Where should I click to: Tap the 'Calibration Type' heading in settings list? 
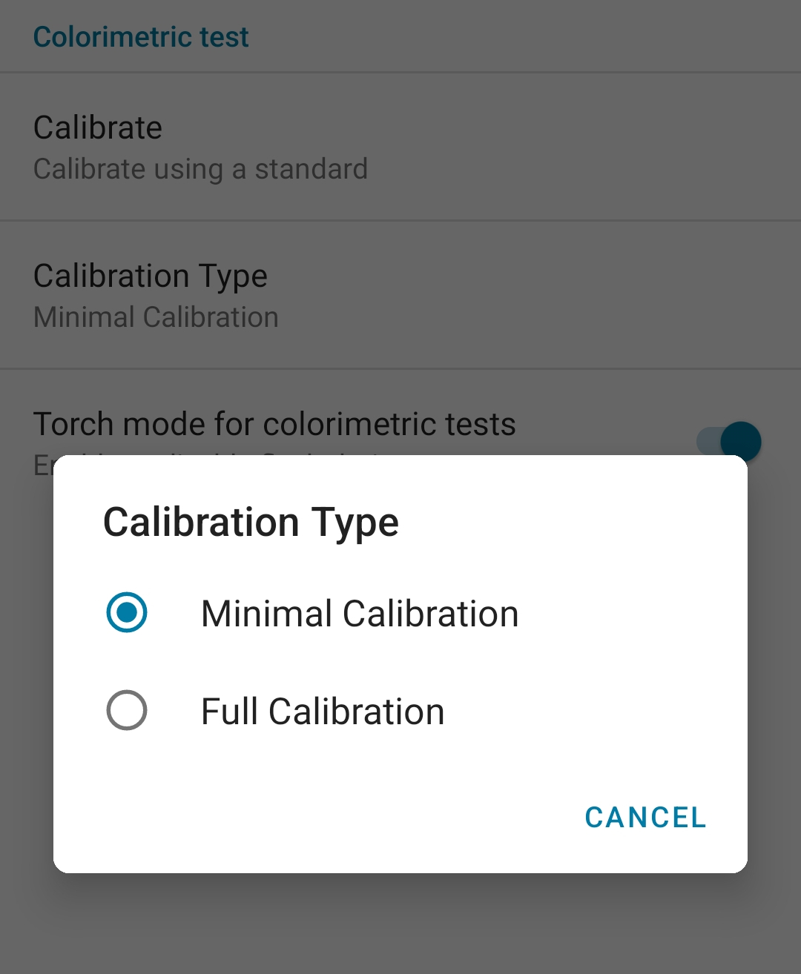[x=151, y=276]
